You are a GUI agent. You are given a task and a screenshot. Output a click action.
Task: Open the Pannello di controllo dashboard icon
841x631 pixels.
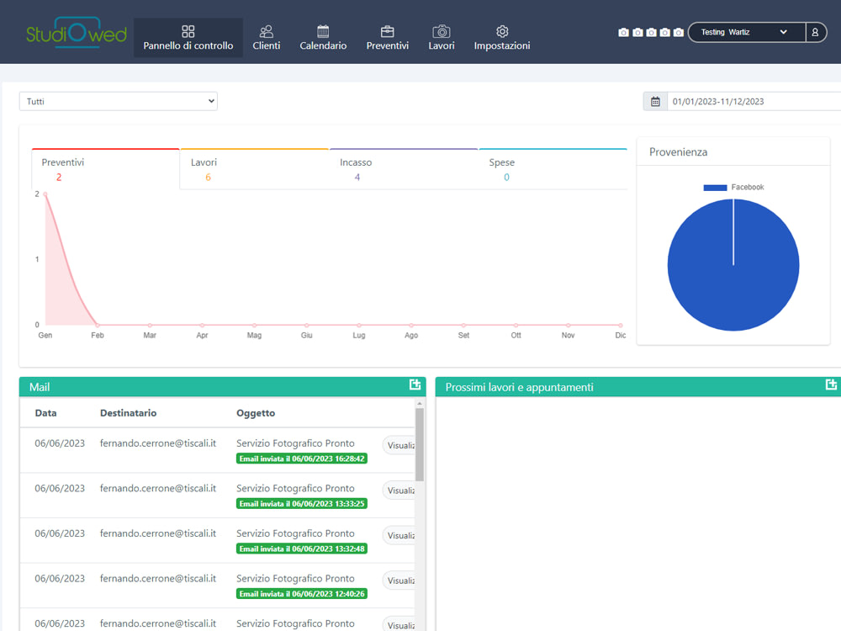[x=188, y=31]
